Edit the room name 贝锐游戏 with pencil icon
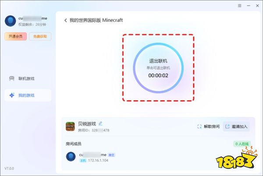263x176 pixels. [x=100, y=123]
